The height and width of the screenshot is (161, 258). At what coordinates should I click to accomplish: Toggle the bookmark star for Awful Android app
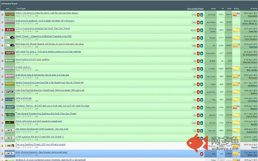(2, 99)
